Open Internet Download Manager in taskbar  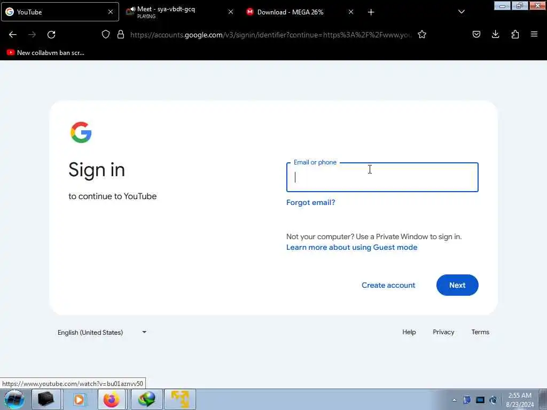[x=147, y=399]
